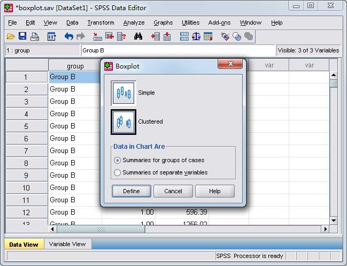Click Group B cell in row 7
This screenshot has height=266, width=347.
75,150
